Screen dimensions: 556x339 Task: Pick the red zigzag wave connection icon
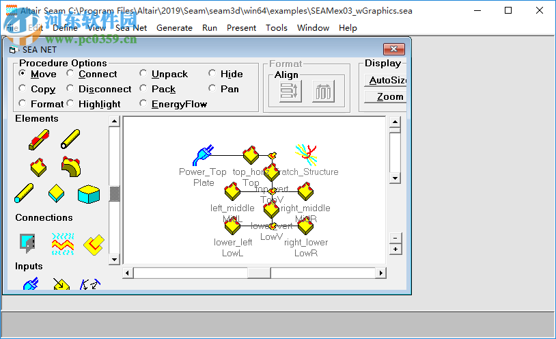(x=63, y=244)
